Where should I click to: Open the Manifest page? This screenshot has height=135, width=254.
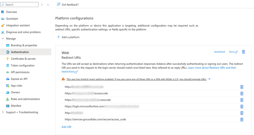pyautogui.click(x=16, y=106)
